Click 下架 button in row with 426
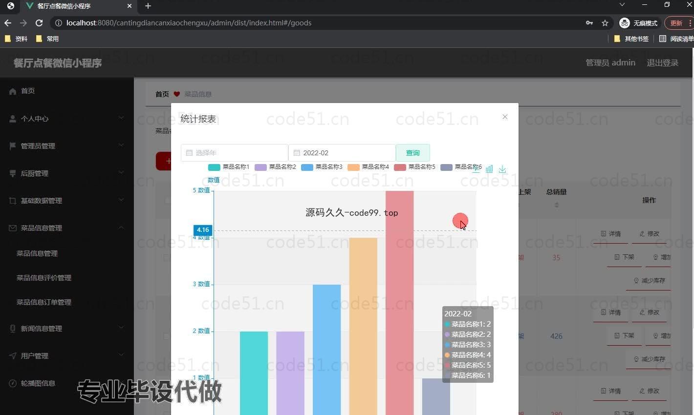This screenshot has width=694, height=415. click(x=624, y=336)
